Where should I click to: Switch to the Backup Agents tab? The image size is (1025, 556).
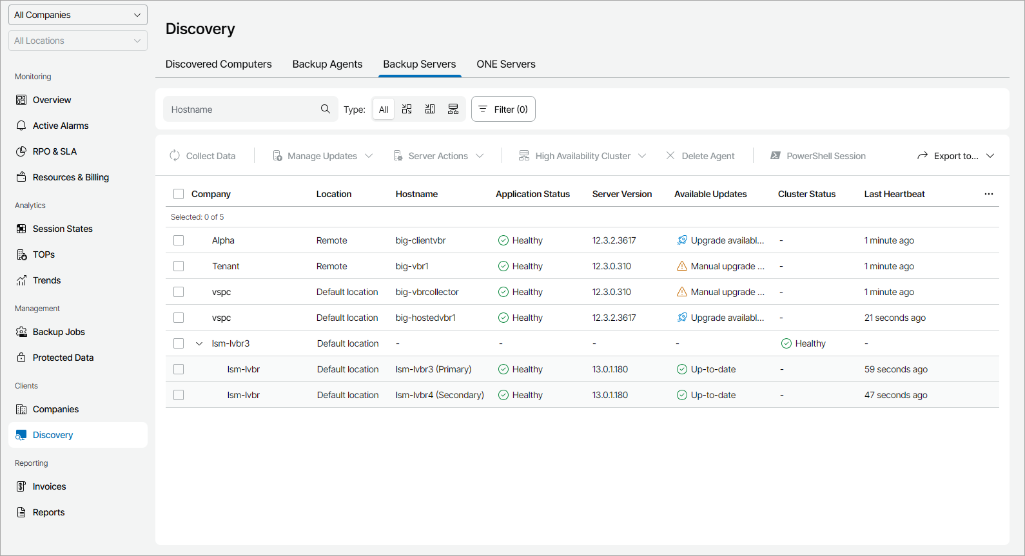point(327,64)
